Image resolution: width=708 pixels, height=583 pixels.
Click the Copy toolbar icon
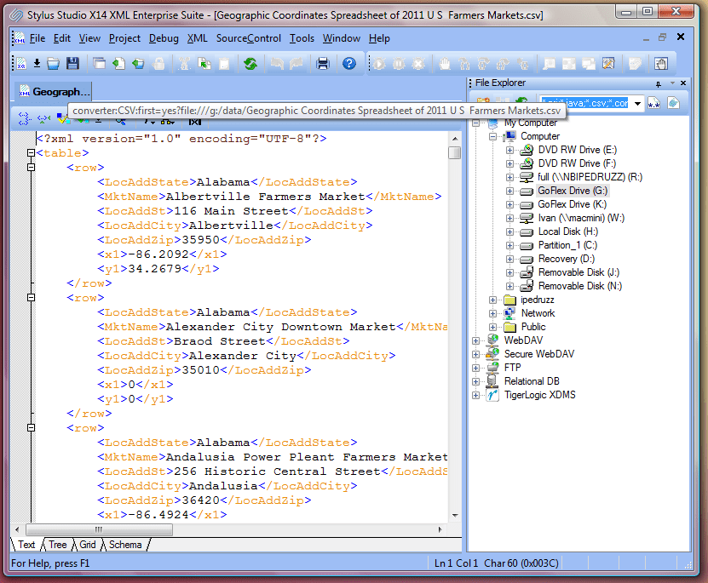[204, 64]
